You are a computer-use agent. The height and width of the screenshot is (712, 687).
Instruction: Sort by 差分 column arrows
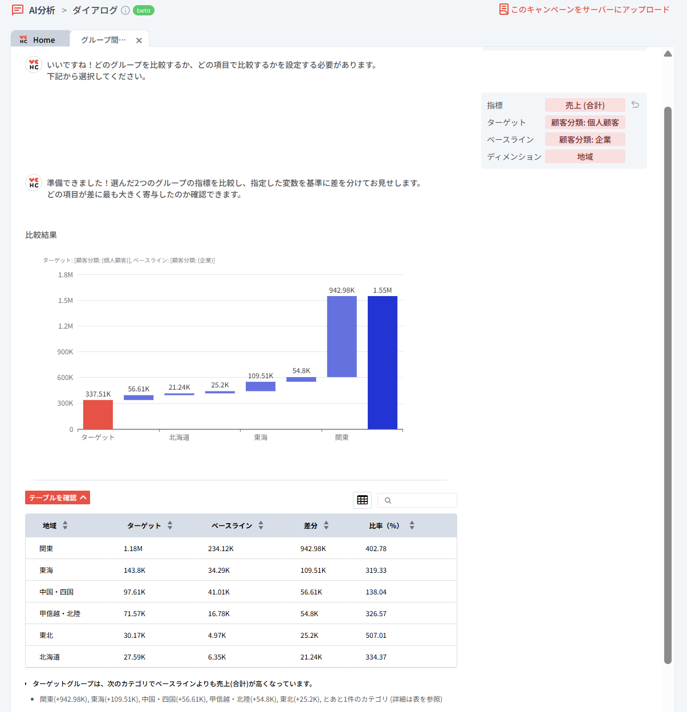[326, 525]
